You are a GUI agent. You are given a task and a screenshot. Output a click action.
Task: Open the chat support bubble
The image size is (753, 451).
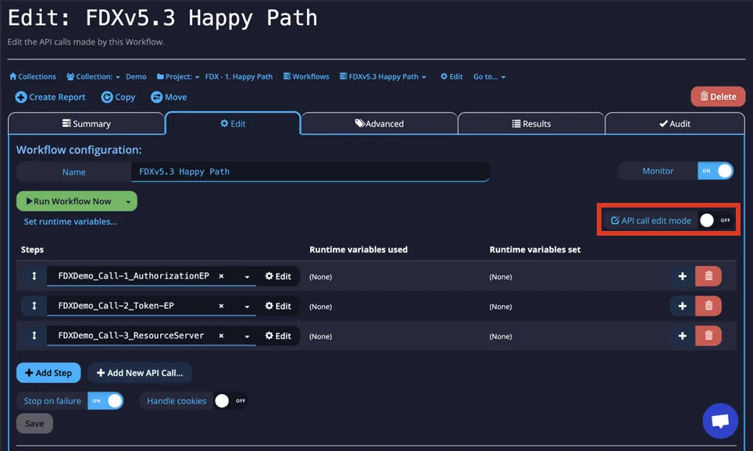click(x=720, y=421)
